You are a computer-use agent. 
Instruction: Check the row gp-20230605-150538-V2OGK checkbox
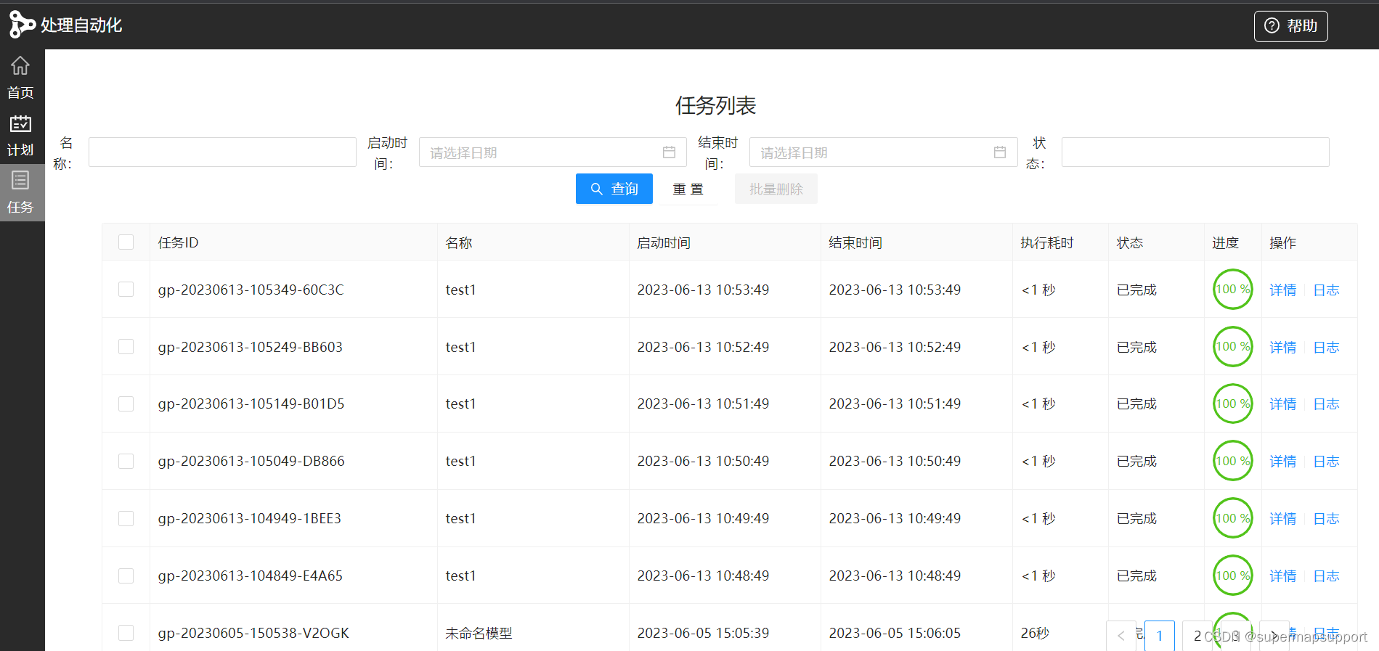(x=126, y=633)
